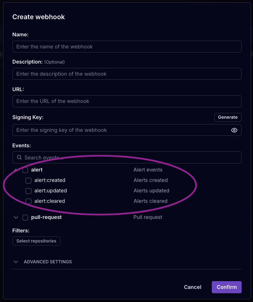
Task: Cancel creating the webhook
Action: (192, 287)
